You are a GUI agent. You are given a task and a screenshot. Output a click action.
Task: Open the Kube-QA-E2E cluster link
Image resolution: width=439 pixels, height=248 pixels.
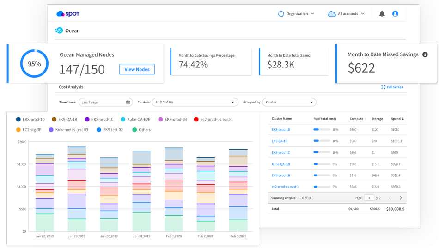tap(281, 164)
